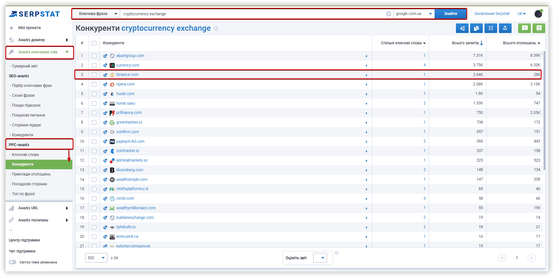Click the Знайти search button
The height and width of the screenshot is (277, 554).
451,14
